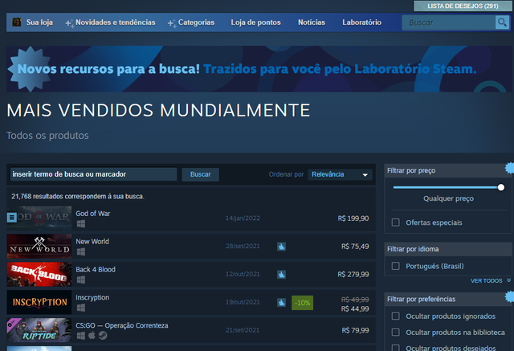
Task: Click the inserir termo de busca field
Action: (93, 174)
